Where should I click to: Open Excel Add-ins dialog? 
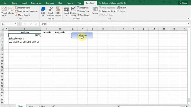50,12
